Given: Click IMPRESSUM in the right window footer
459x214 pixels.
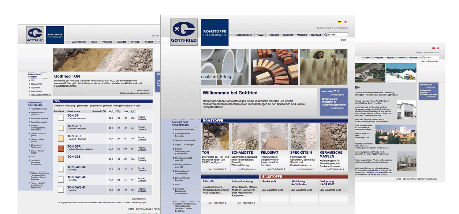Looking at the screenshot, I should pos(432,179).
